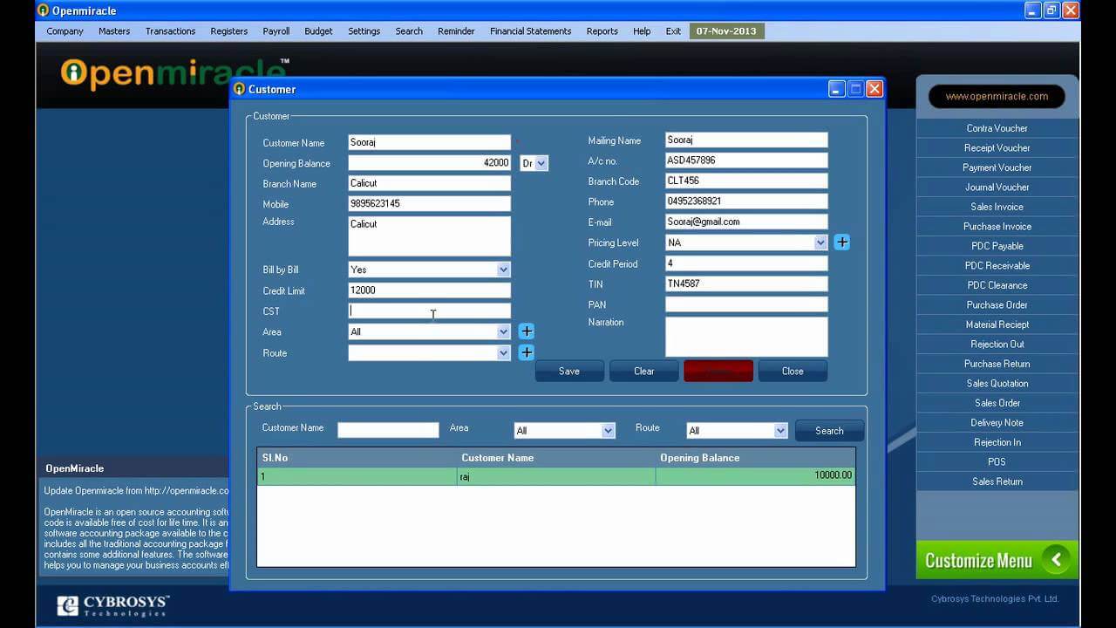Click the 10000.00 opening balance cell
Image resolution: width=1116 pixels, height=628 pixels.
tap(755, 476)
